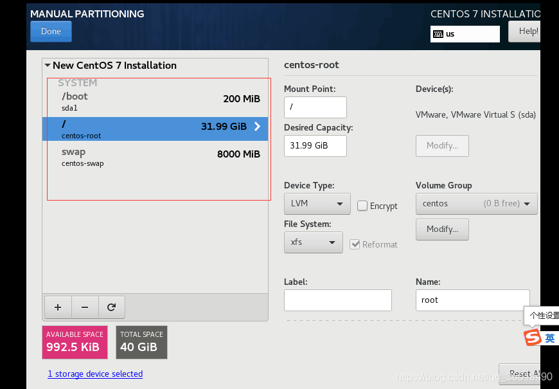Viewport: 559px width, 389px height.
Task: Click the AVAILABLE SPACE 992.5 KiB indicator
Action: [x=75, y=342]
